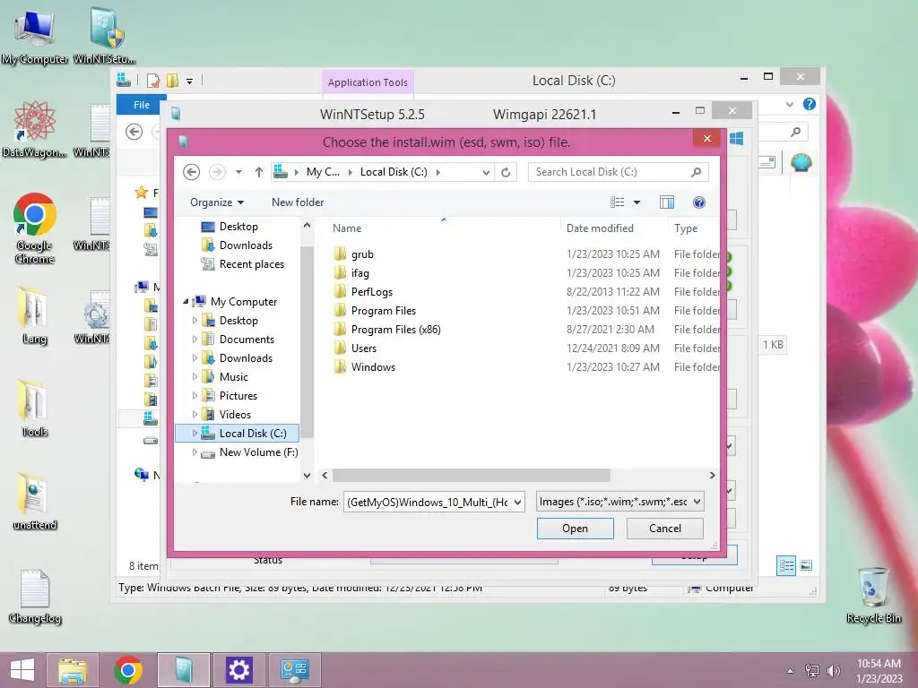Select Videos in navigation tree

click(236, 415)
